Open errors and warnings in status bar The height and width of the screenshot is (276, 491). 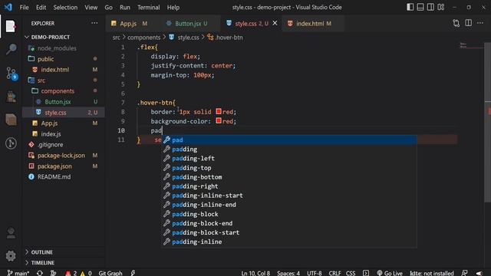click(78, 273)
